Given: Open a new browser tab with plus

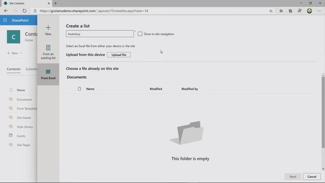Looking at the screenshot, I should 55,4.
